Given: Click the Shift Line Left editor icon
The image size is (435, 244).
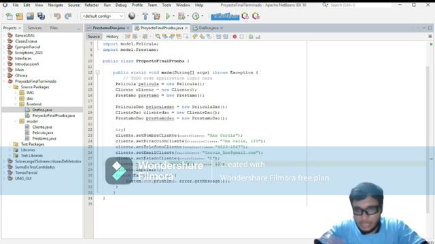Looking at the screenshot, I should (219, 36).
